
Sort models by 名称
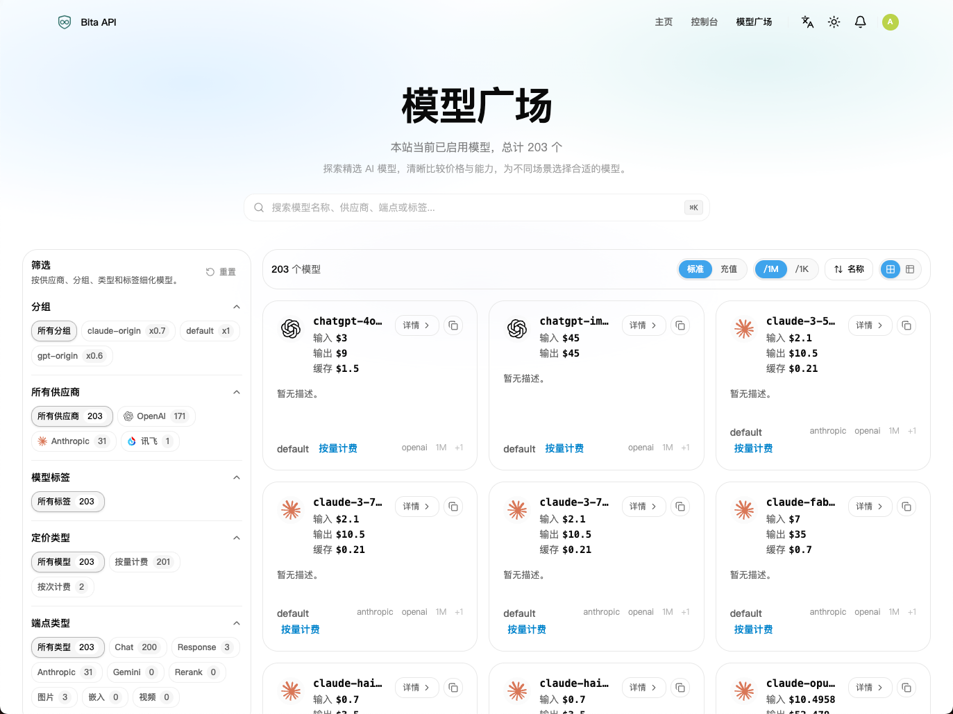pyautogui.click(x=850, y=269)
